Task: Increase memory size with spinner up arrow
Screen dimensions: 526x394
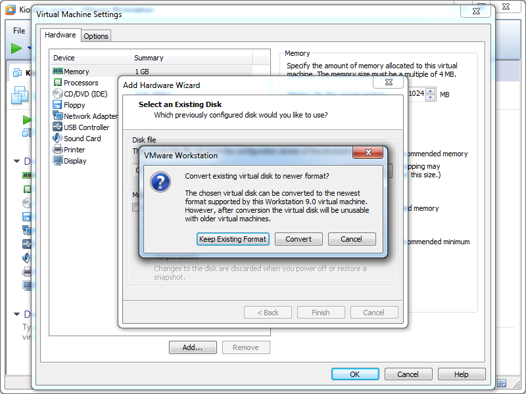Action: click(x=431, y=91)
